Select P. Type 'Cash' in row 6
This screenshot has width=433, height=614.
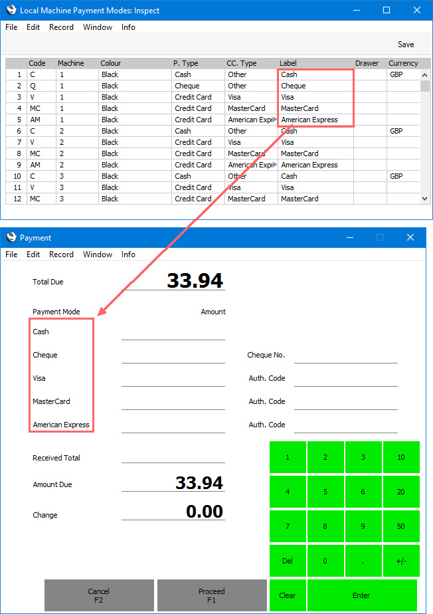tap(198, 131)
